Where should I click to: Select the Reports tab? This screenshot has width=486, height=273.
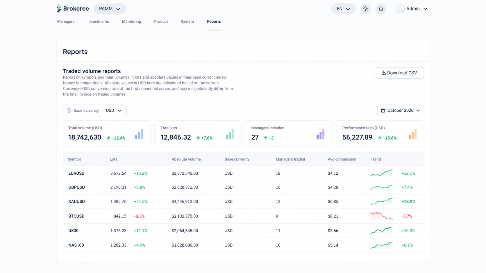coord(214,21)
